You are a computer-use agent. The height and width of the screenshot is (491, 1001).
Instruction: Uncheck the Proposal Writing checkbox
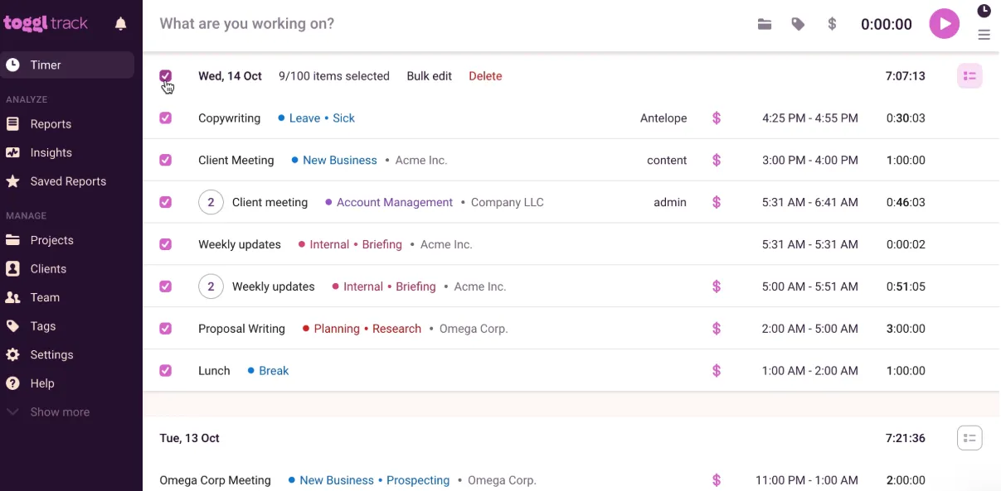click(x=166, y=329)
